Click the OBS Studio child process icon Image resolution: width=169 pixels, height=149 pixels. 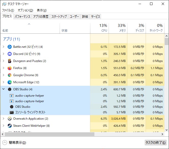point(12,107)
